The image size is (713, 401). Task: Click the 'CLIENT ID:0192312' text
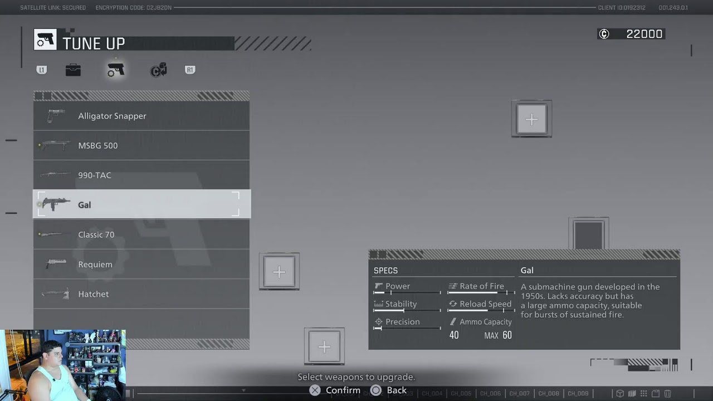tap(622, 8)
